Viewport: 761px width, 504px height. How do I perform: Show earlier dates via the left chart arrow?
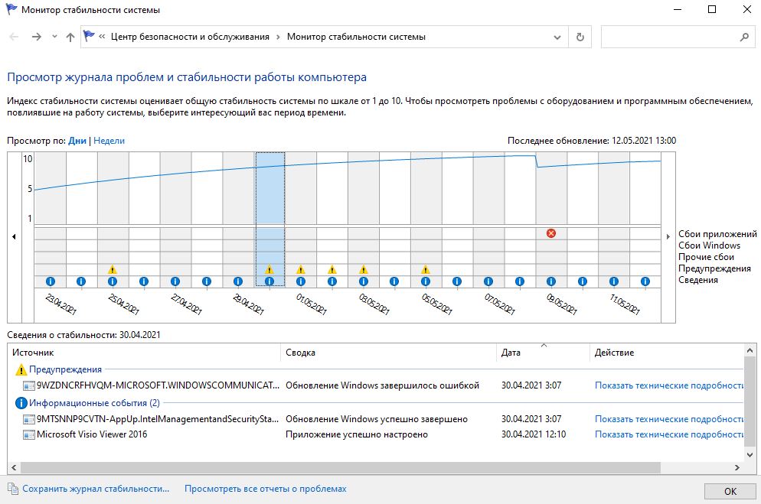click(x=14, y=237)
